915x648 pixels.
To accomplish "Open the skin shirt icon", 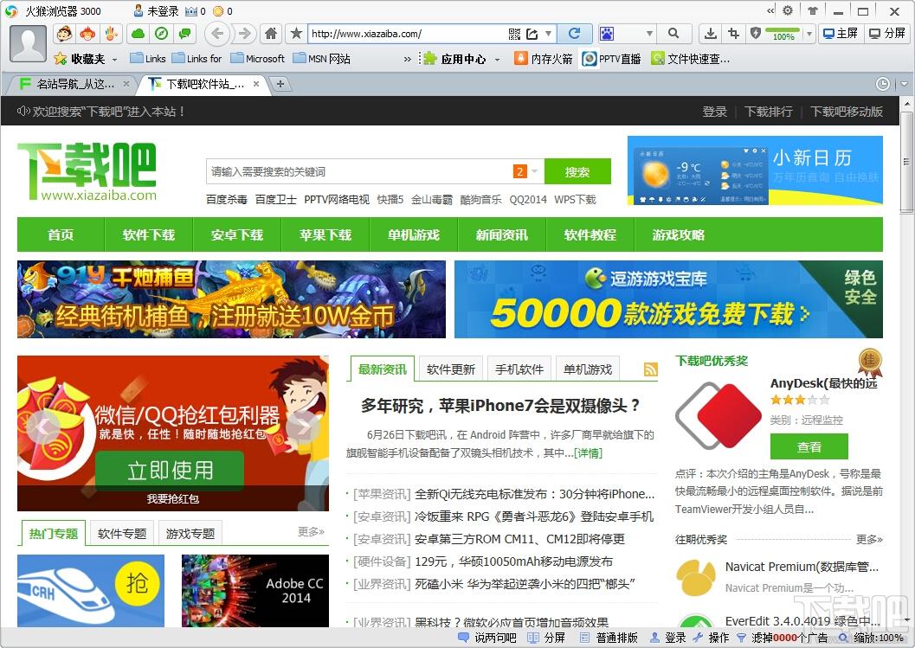I will tap(812, 10).
